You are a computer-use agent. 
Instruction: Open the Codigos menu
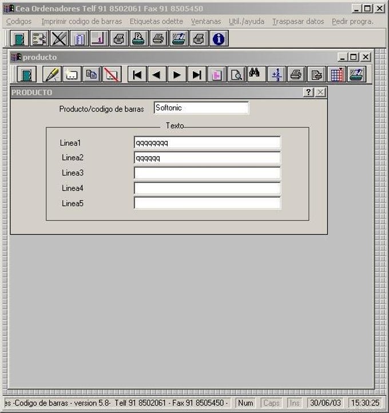[19, 22]
